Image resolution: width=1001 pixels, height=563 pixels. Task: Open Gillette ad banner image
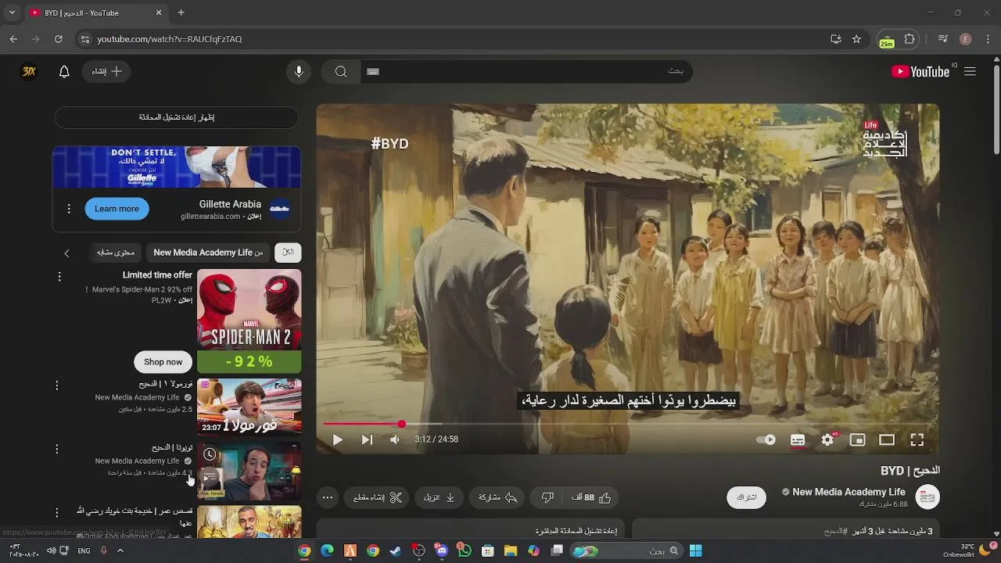tap(177, 167)
